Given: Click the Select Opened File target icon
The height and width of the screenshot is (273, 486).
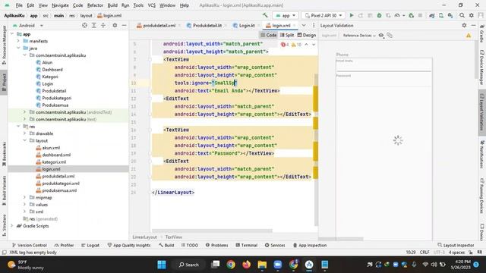Looking at the screenshot, I should tap(84, 25).
